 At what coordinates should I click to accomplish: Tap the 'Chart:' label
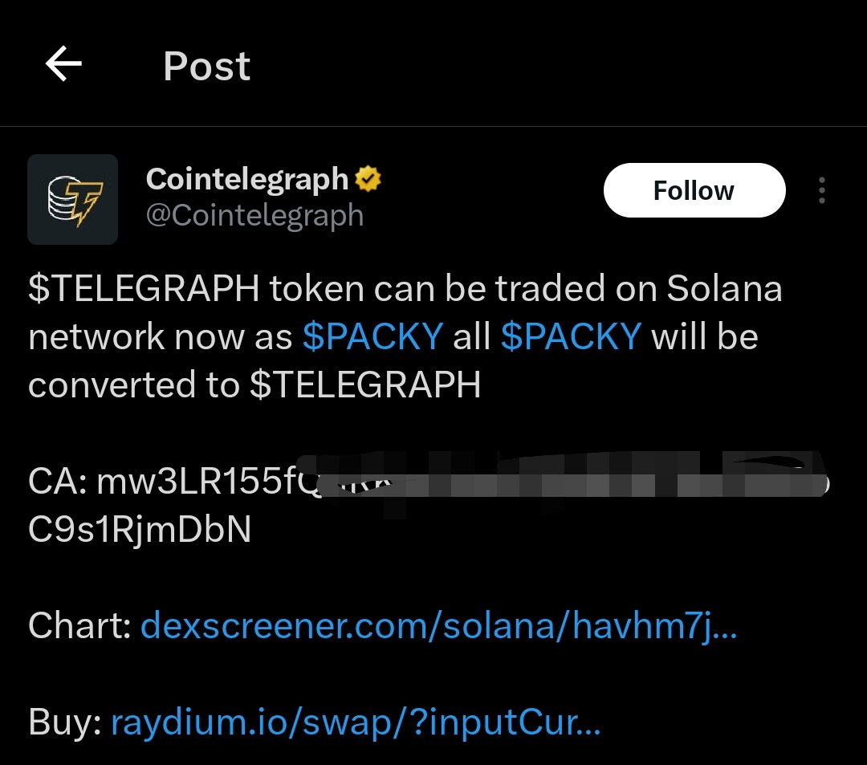(x=79, y=626)
